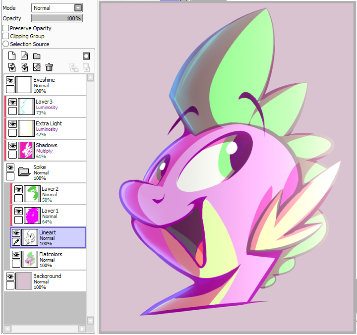This screenshot has width=357, height=335.
Task: Toggle link box on Layer3
Action: click(12, 111)
